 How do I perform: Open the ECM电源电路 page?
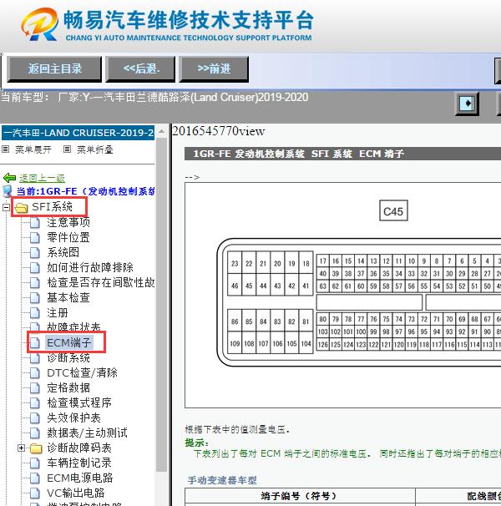[79, 478]
